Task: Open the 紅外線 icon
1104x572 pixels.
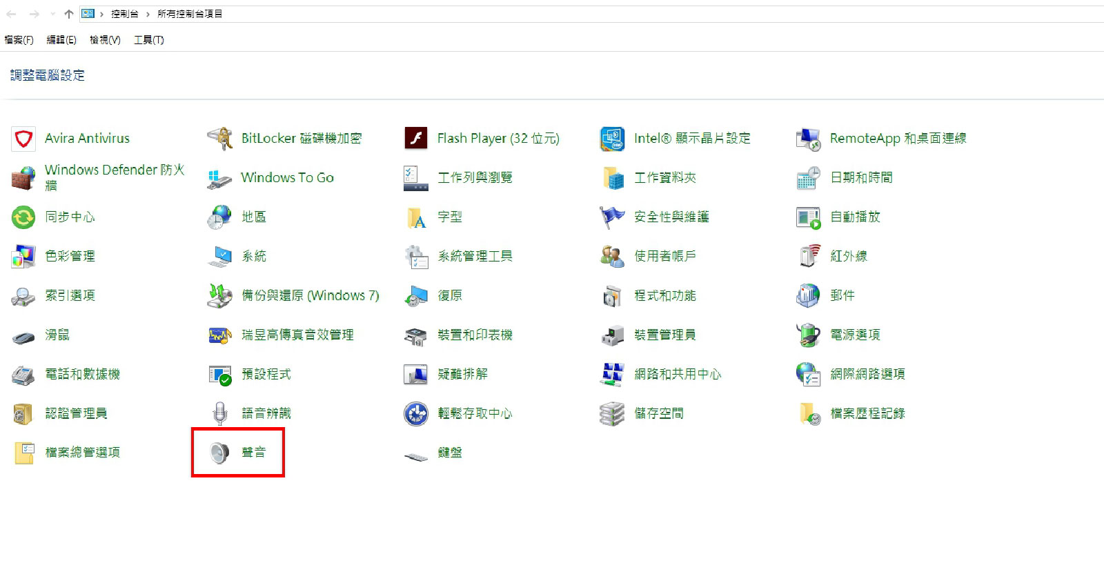Action: [x=810, y=256]
